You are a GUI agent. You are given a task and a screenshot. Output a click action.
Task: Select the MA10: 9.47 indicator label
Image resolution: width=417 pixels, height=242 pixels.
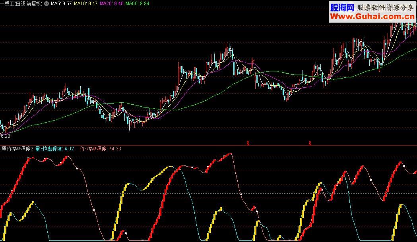(85, 4)
